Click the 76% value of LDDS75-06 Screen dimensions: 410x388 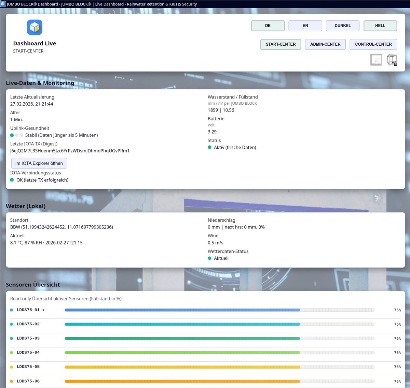pos(397,381)
